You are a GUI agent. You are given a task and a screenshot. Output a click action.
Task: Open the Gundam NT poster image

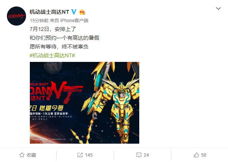point(85,103)
